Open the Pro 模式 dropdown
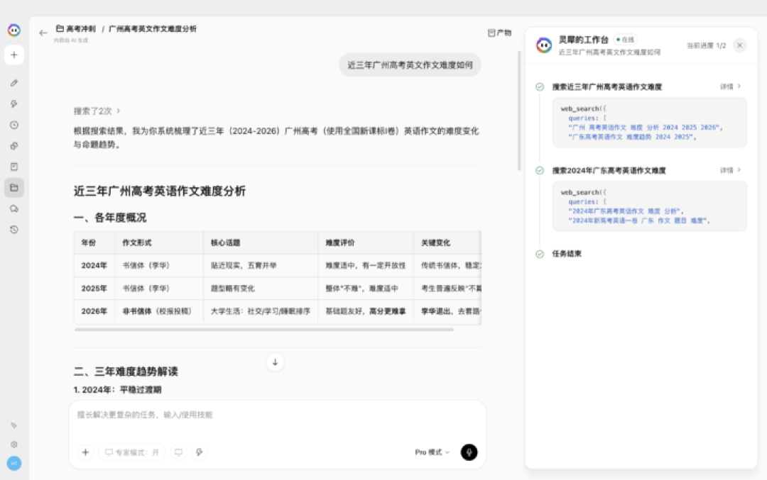The height and width of the screenshot is (480, 767). 432,452
